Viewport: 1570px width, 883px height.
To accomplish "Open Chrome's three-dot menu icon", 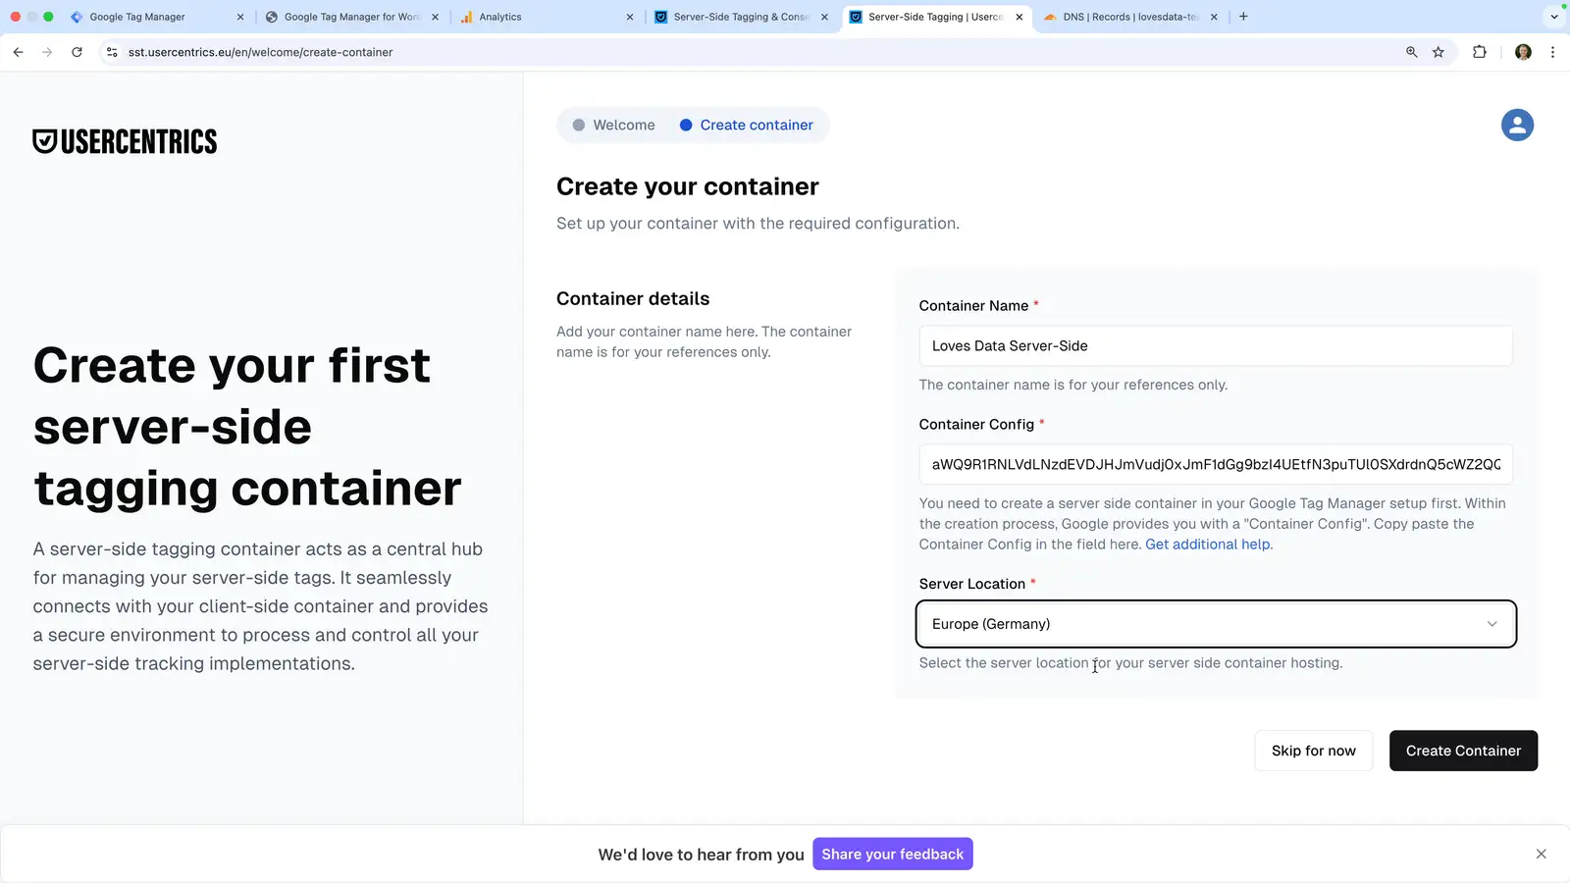I will tap(1553, 52).
